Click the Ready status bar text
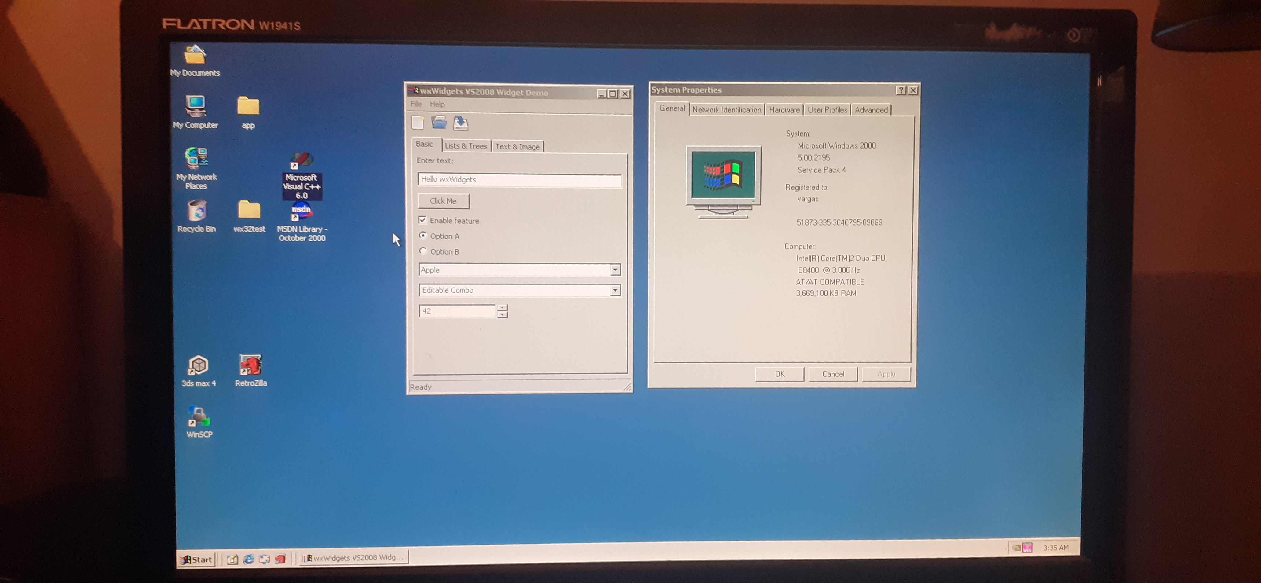Viewport: 1261px width, 583px height. coord(421,387)
